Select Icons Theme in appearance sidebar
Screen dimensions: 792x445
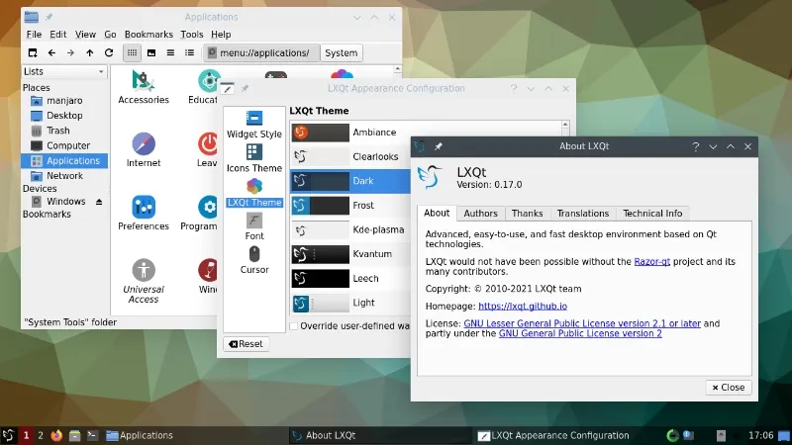(x=254, y=158)
